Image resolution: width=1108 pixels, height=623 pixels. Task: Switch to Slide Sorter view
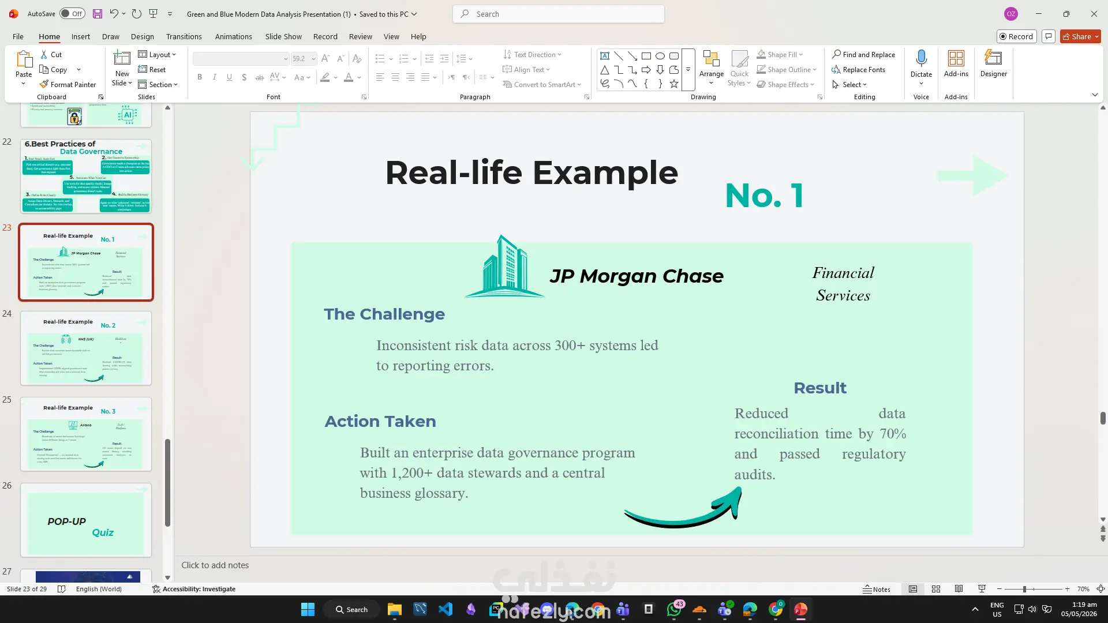(936, 589)
